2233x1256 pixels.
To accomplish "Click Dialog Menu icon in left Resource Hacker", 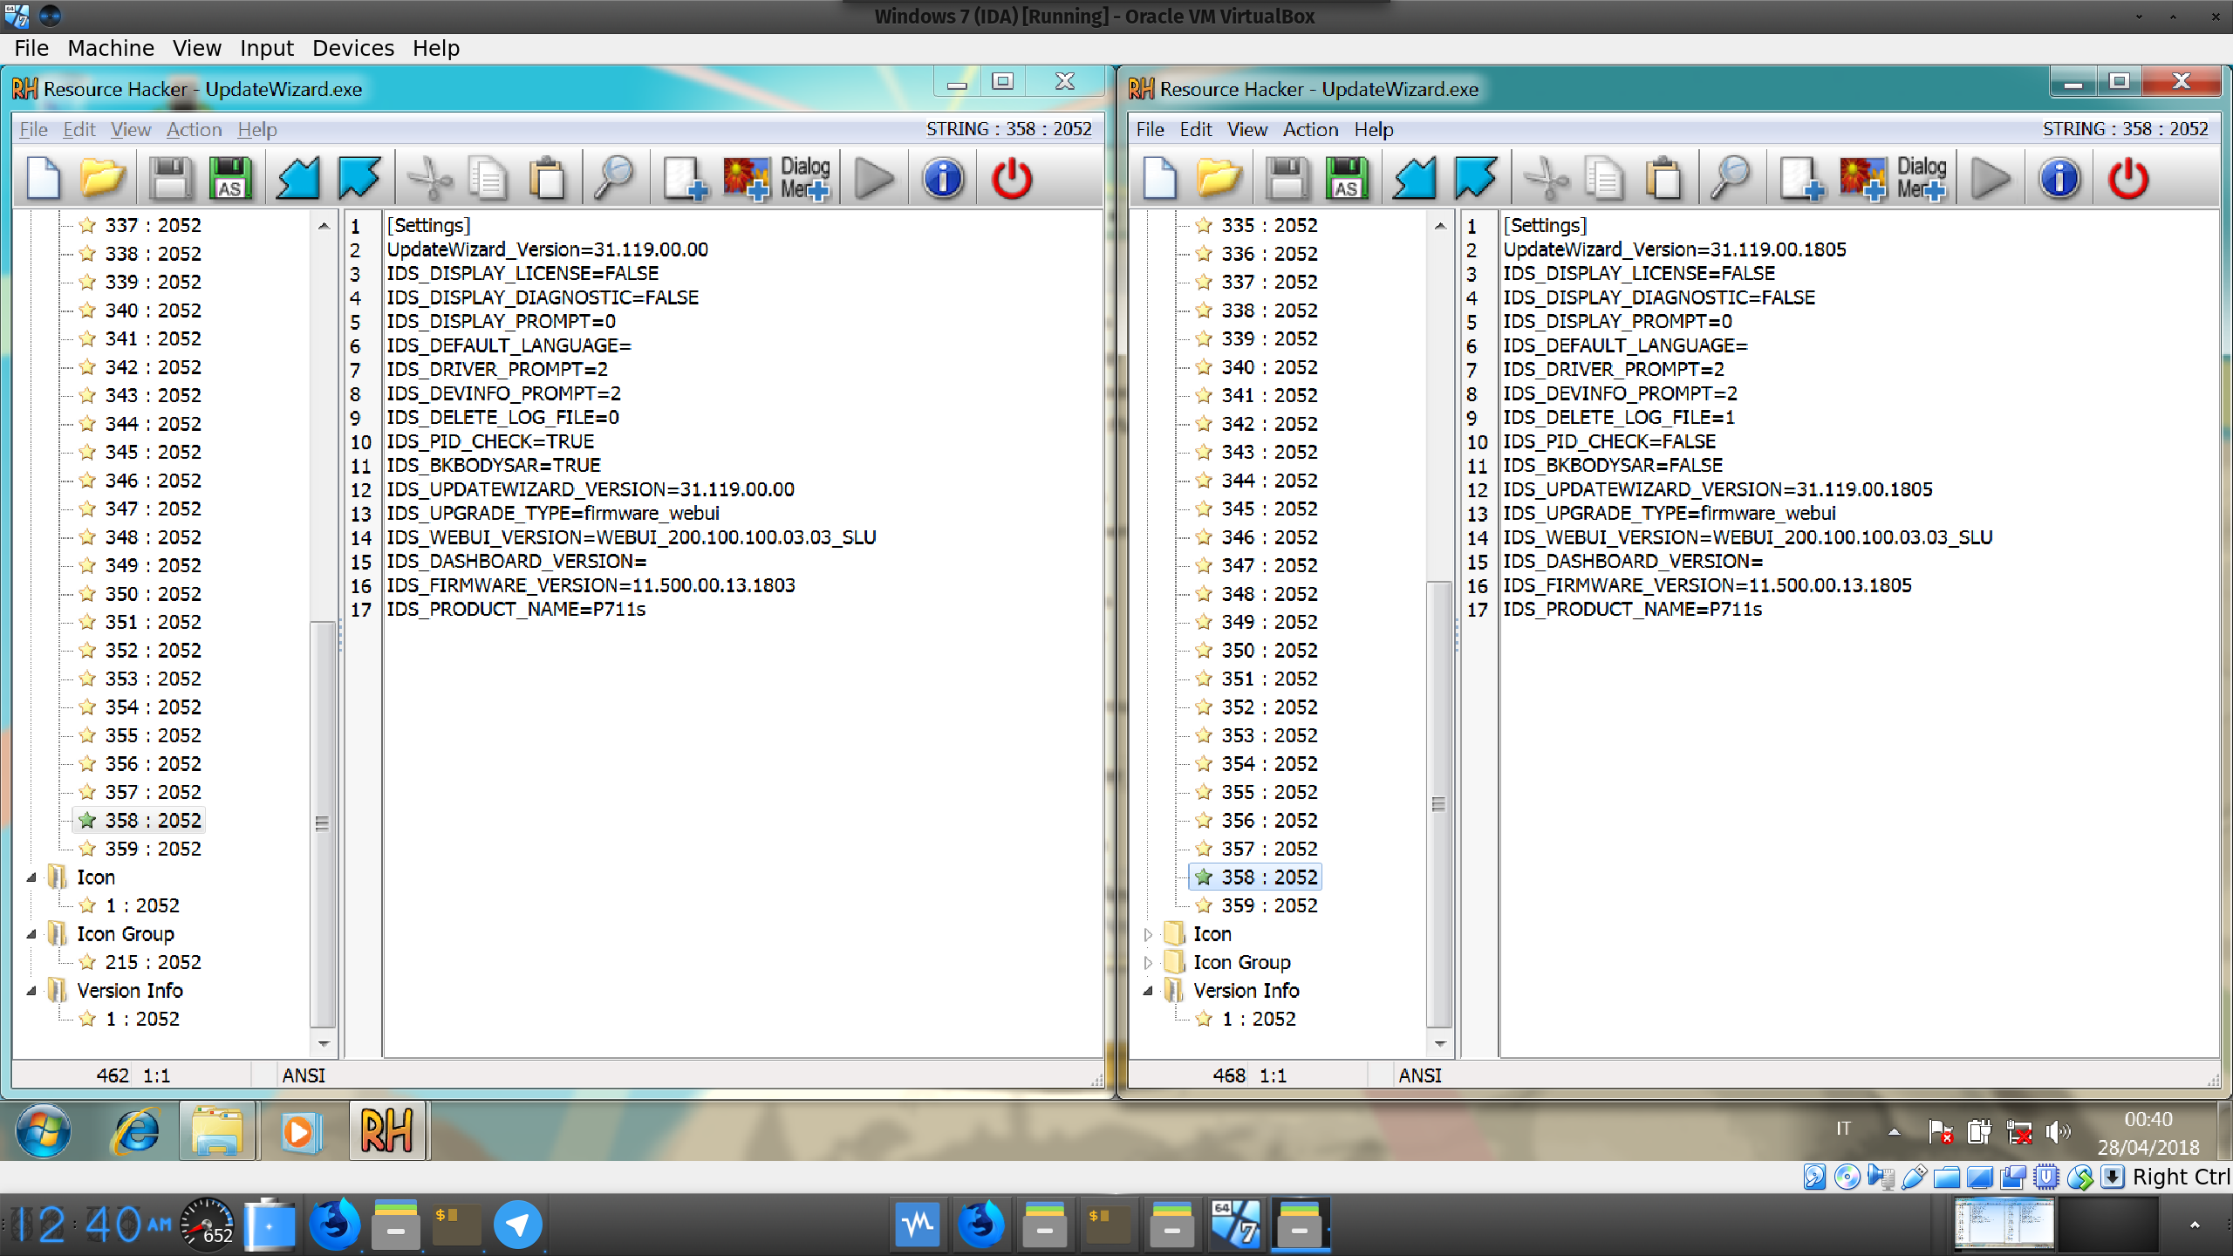I will 804,178.
